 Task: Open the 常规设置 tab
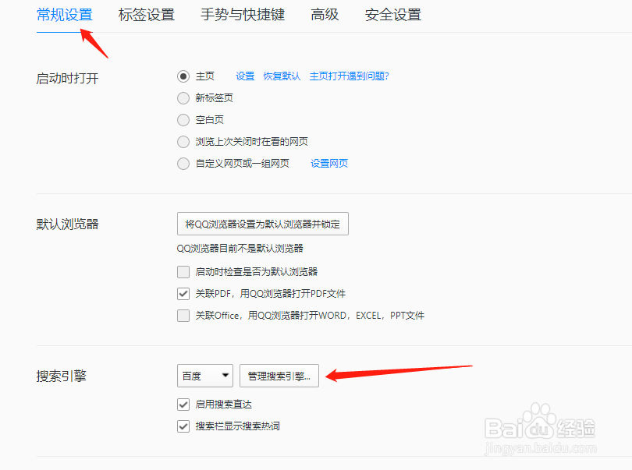pyautogui.click(x=65, y=15)
